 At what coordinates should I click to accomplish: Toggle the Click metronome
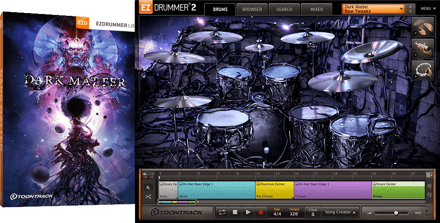313,212
